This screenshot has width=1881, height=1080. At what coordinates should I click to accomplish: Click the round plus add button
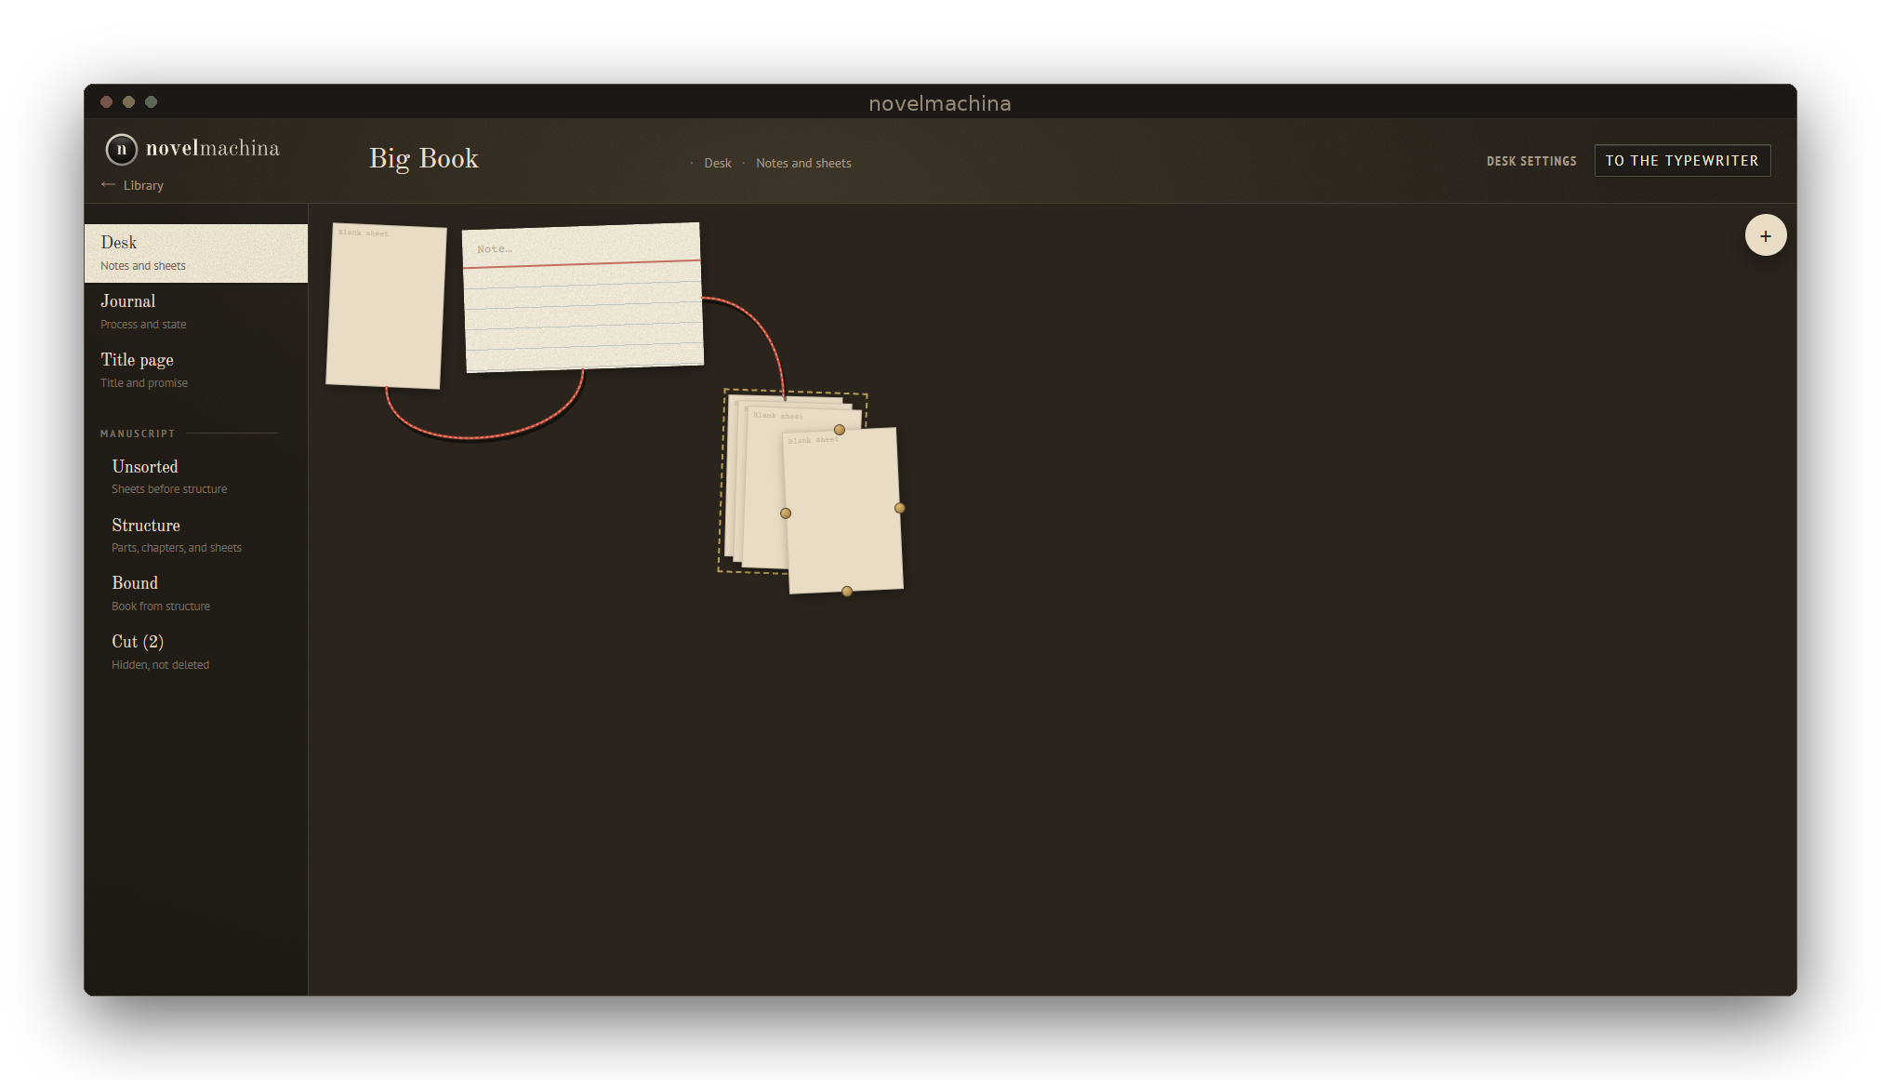(x=1765, y=235)
